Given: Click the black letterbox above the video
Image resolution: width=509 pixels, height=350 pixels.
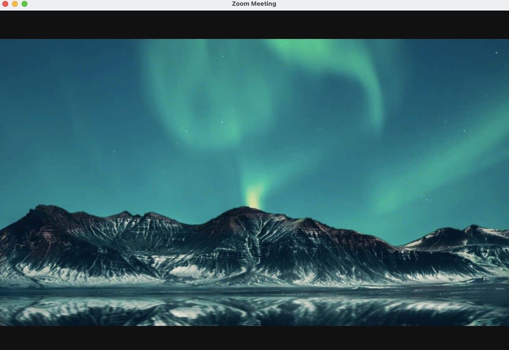Looking at the screenshot, I should point(254,24).
